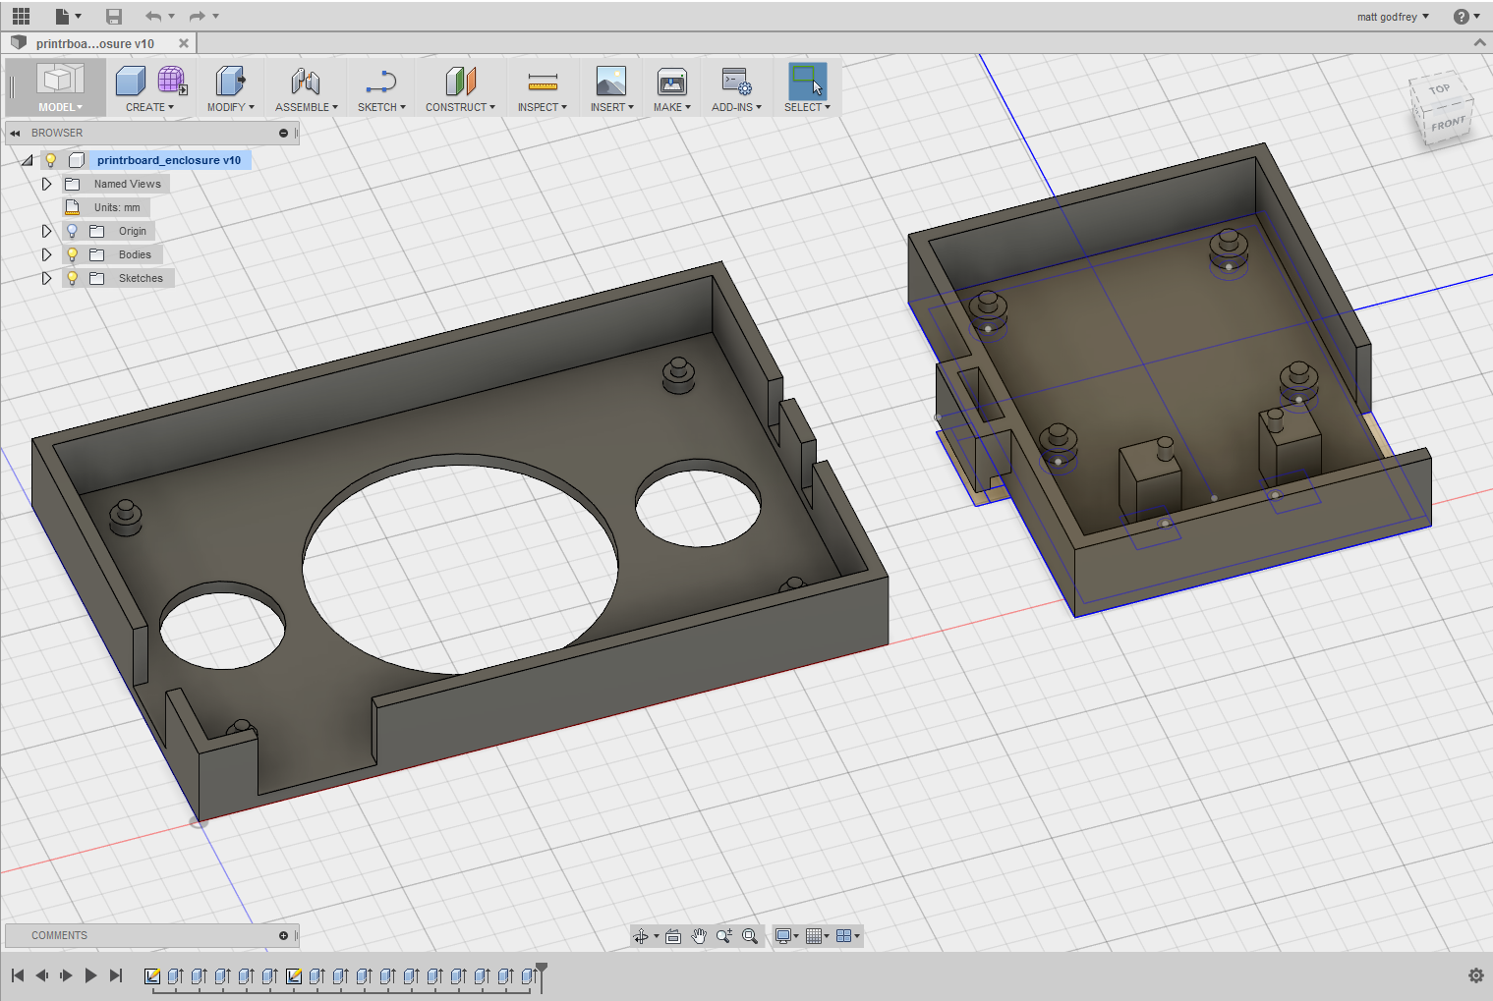Expand the Bodies folder in the browser
Screen dimensions: 1493x1001
pyautogui.click(x=46, y=254)
